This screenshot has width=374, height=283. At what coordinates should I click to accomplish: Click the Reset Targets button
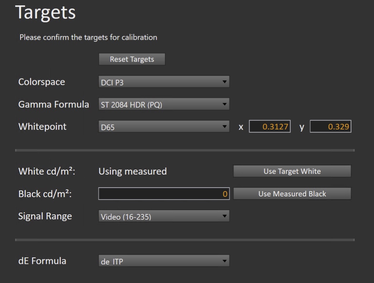click(x=132, y=59)
